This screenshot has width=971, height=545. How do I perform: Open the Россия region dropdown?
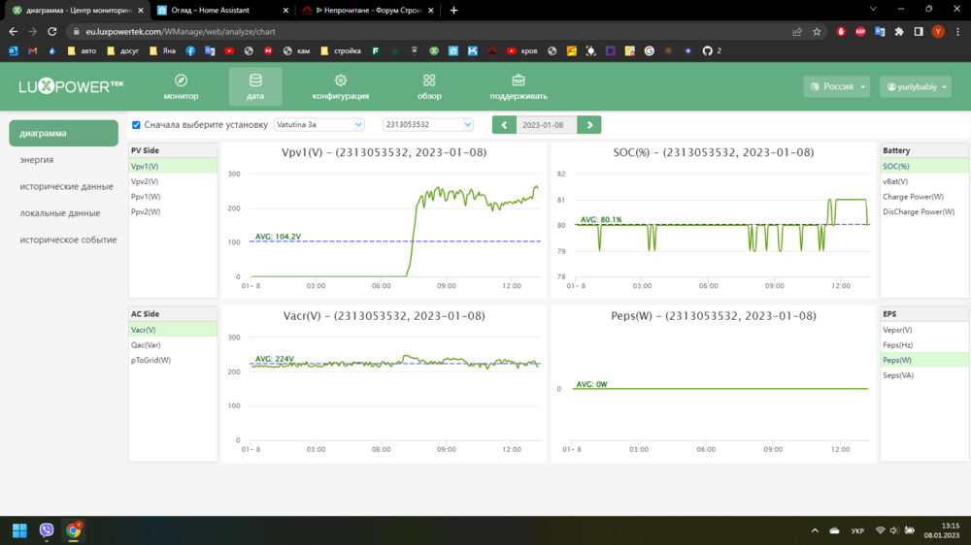[837, 87]
